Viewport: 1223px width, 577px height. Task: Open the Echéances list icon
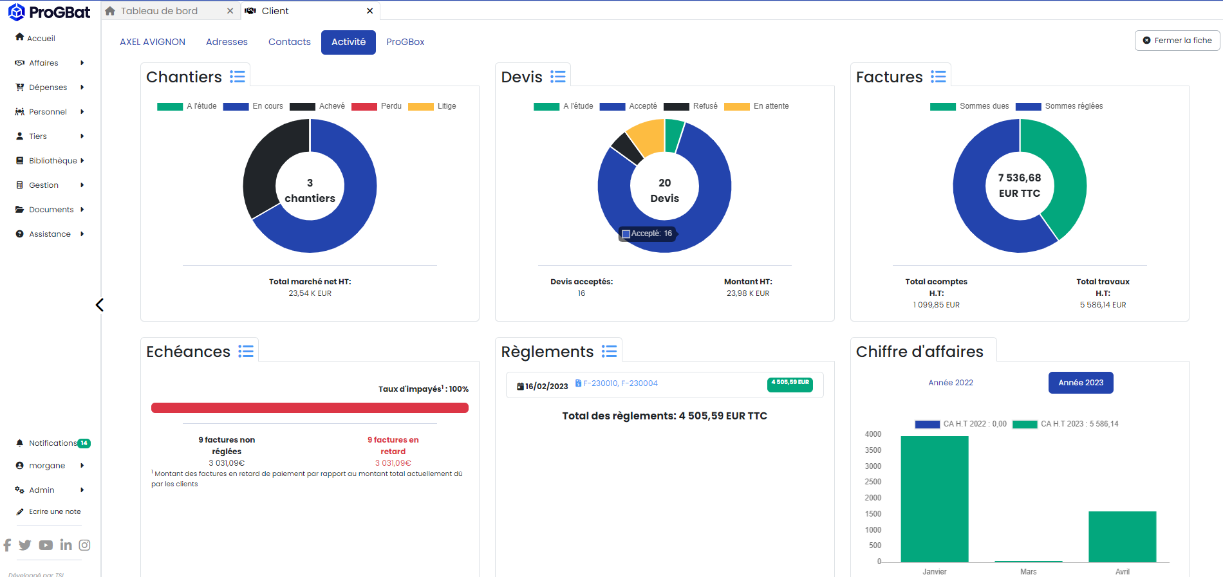coord(245,352)
